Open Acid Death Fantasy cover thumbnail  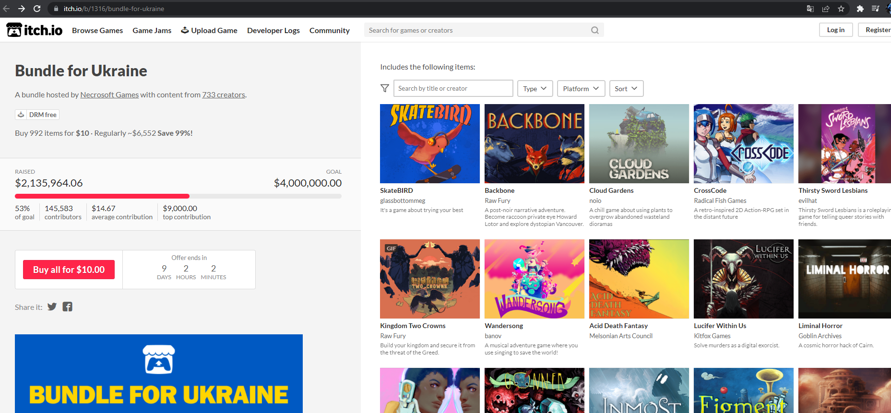coord(639,279)
